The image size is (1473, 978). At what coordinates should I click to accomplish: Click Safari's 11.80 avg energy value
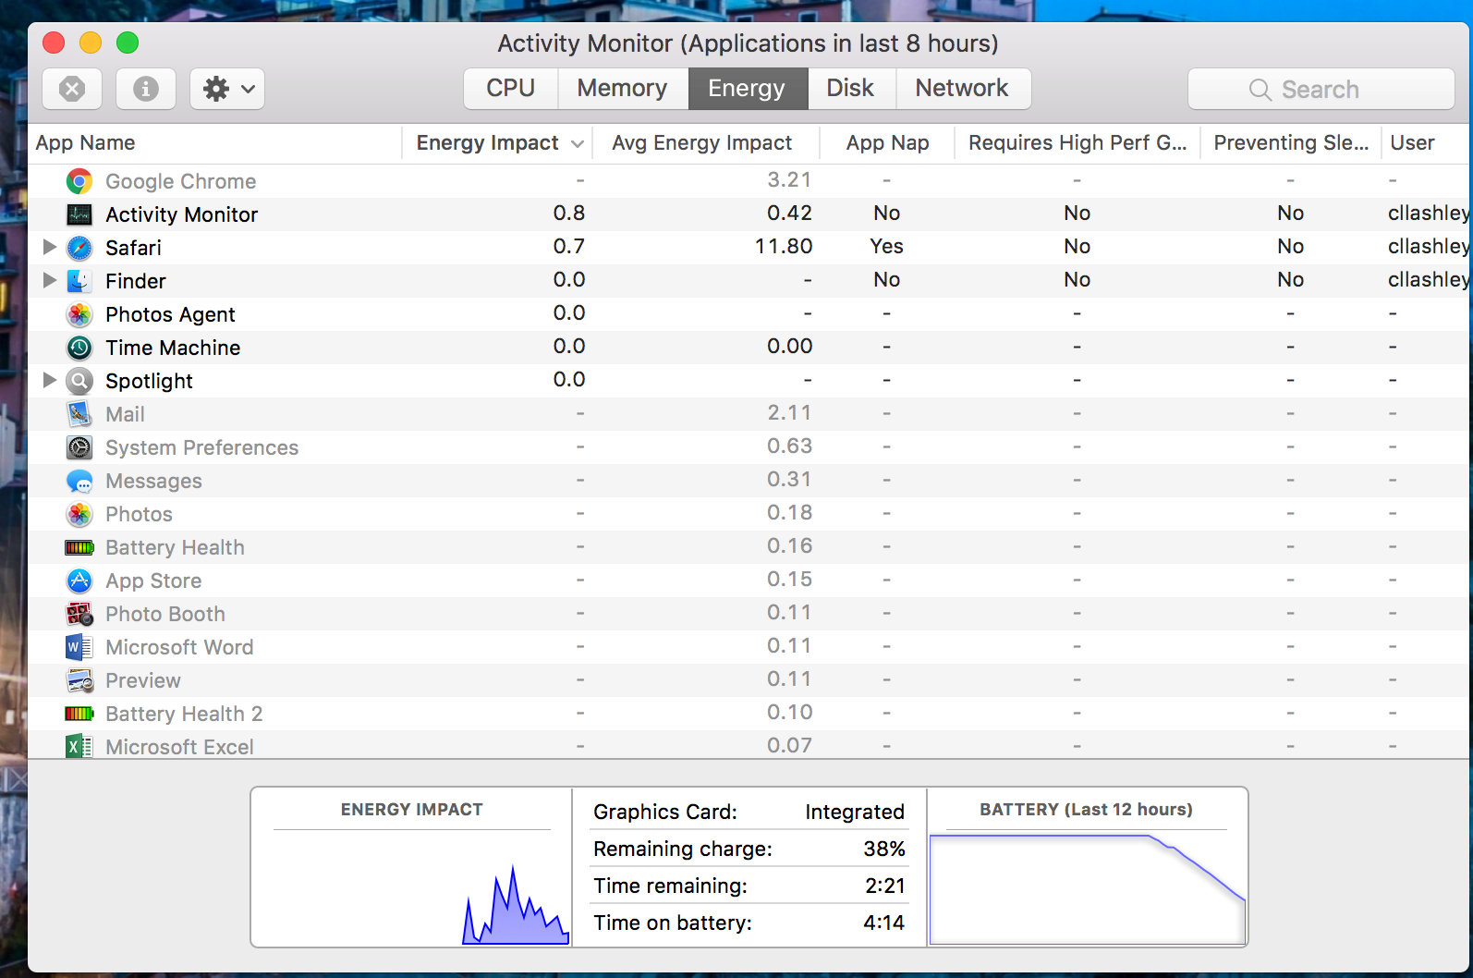tap(784, 247)
